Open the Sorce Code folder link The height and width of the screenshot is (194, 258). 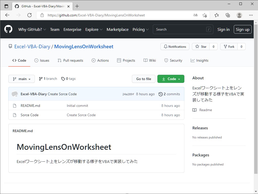coord(29,115)
